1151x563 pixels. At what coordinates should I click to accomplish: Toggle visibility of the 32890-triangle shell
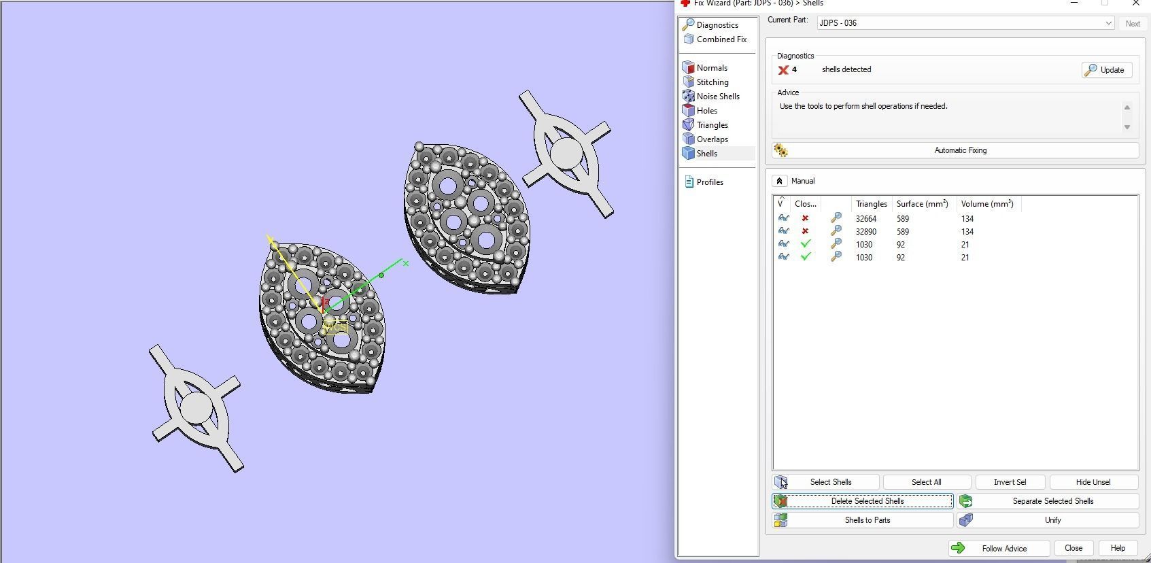point(783,231)
